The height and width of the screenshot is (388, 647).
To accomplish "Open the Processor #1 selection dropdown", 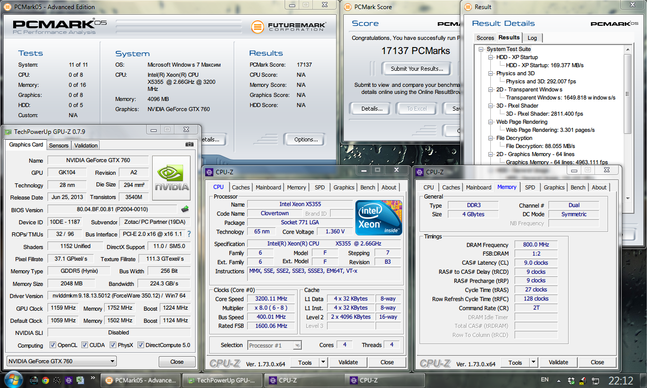I will point(274,345).
